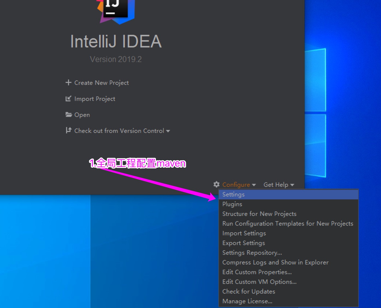Select Manage License... entry
Image resolution: width=381 pixels, height=308 pixels.
tap(288, 301)
